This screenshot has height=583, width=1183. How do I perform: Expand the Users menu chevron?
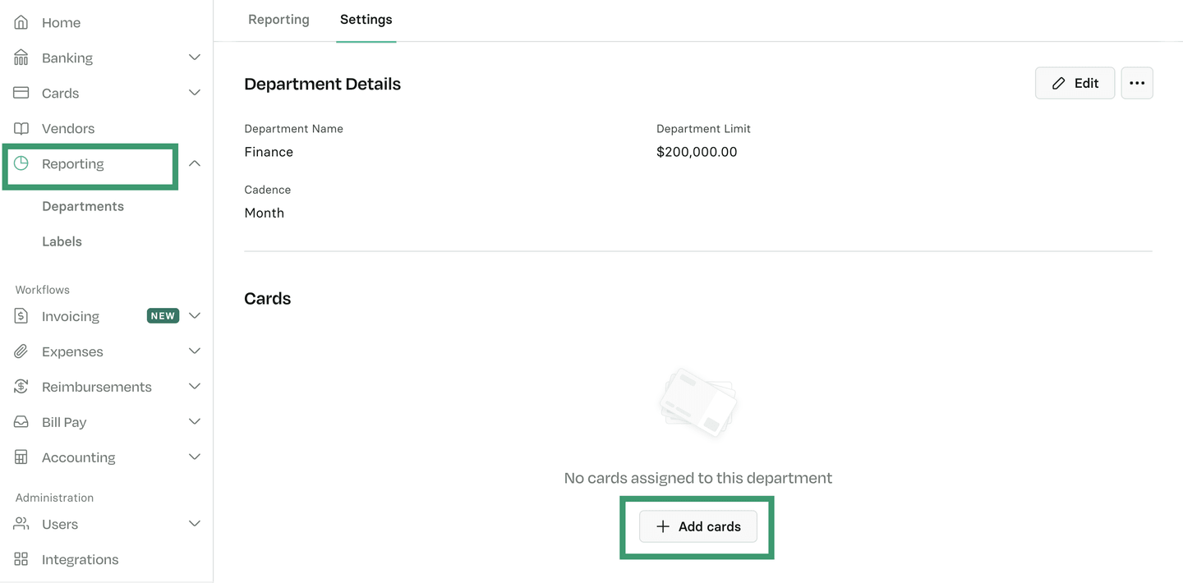click(x=195, y=524)
